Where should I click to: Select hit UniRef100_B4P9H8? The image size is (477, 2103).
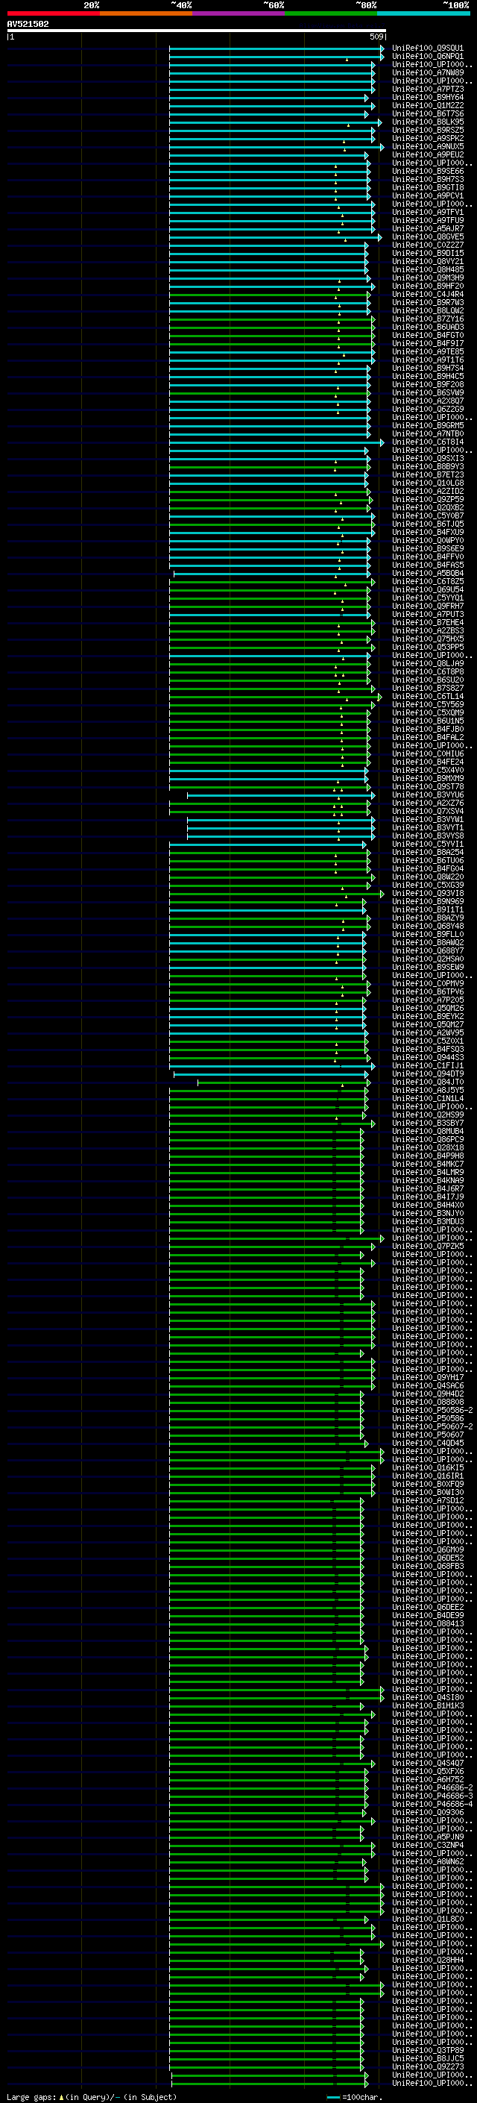click(x=428, y=1156)
